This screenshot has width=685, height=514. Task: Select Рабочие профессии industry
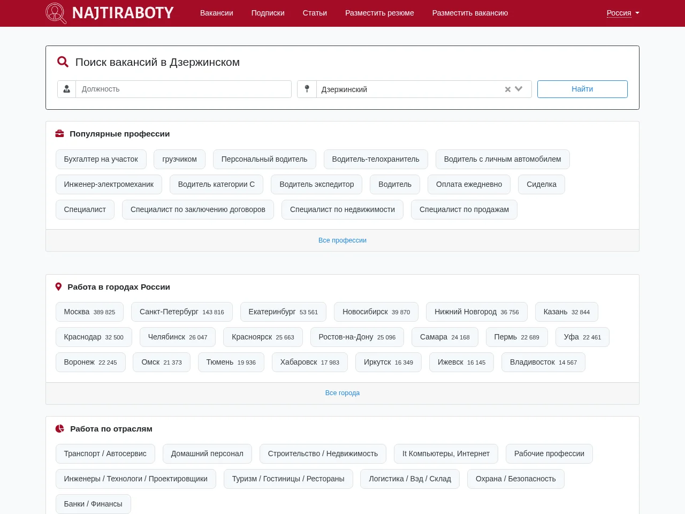[x=549, y=453]
